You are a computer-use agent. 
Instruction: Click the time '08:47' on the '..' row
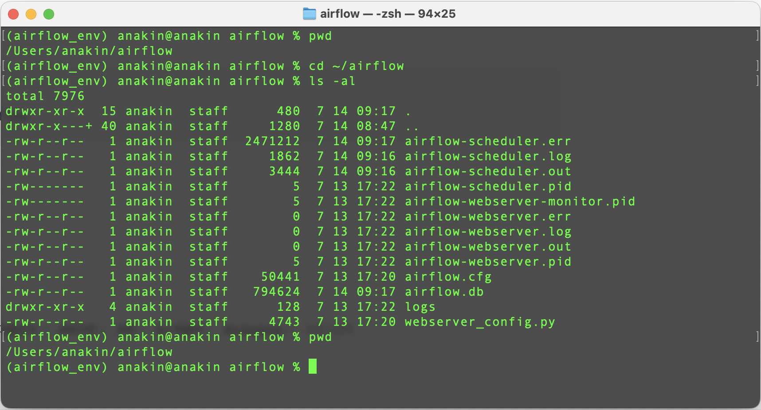click(376, 126)
